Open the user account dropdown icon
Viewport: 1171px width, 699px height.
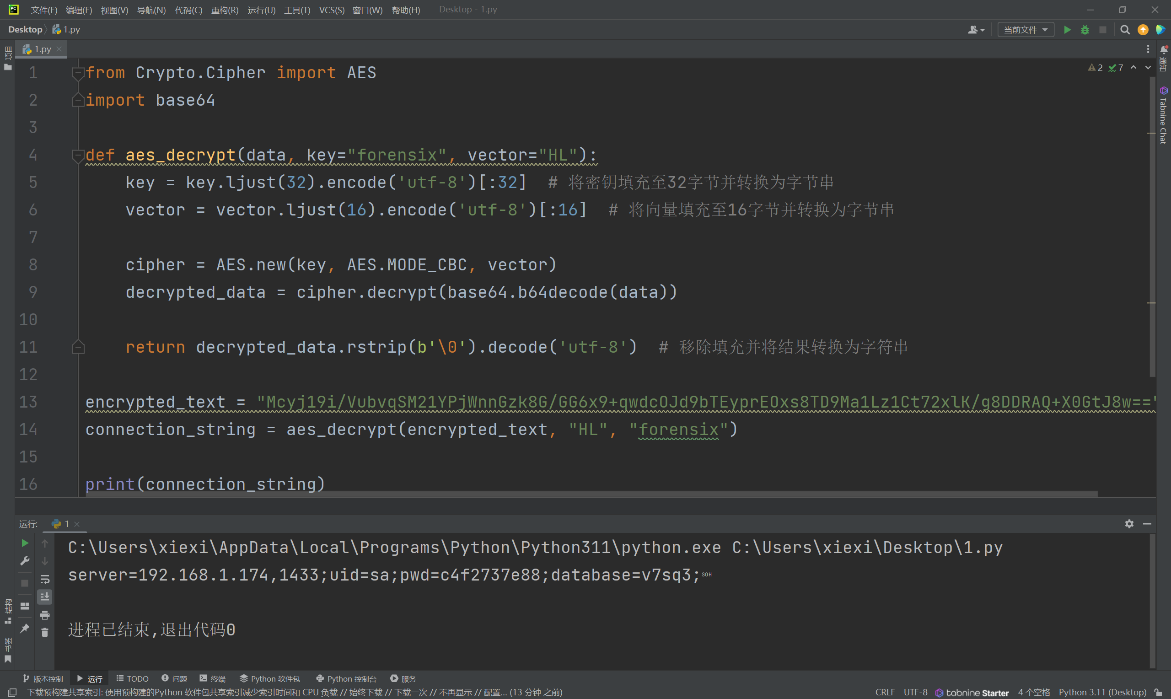click(x=976, y=30)
